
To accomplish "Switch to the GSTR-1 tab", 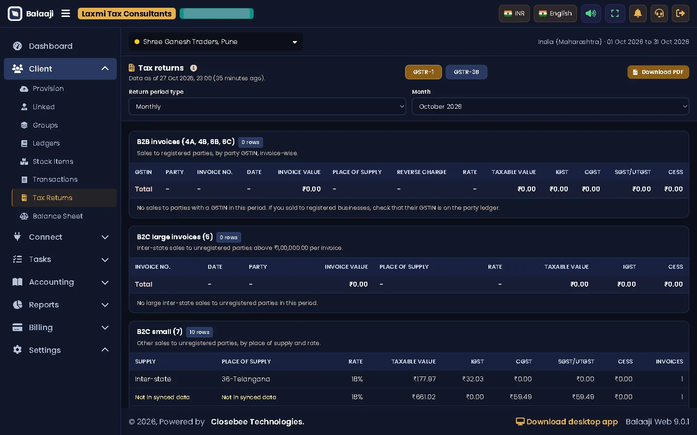I will click(x=424, y=72).
